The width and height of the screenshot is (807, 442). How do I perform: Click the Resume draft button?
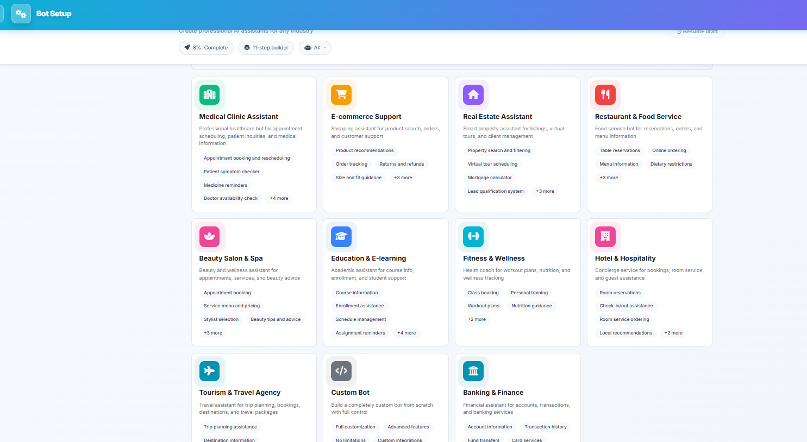pos(696,31)
